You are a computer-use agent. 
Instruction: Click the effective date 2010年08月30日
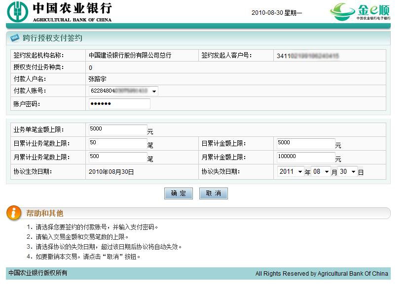tap(111, 172)
